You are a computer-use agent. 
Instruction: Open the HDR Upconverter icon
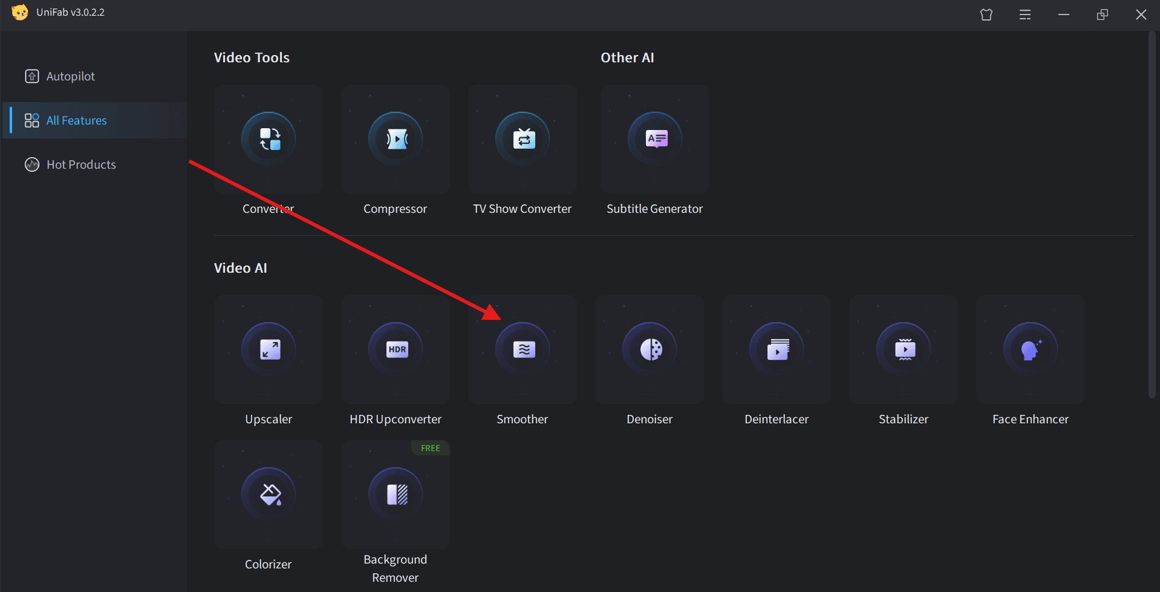[x=396, y=350]
